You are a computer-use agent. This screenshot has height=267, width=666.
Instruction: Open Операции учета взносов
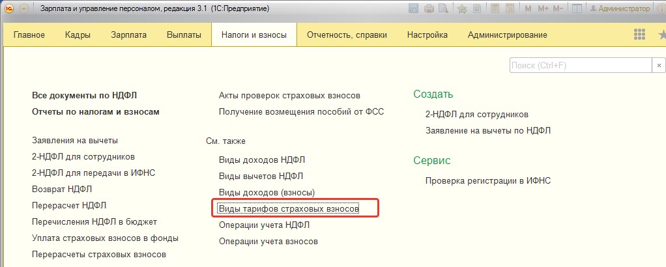268,242
